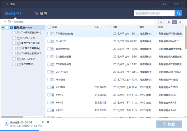Open the 磁碟分區 tab
This screenshot has height=131, width=187.
click(12, 13)
